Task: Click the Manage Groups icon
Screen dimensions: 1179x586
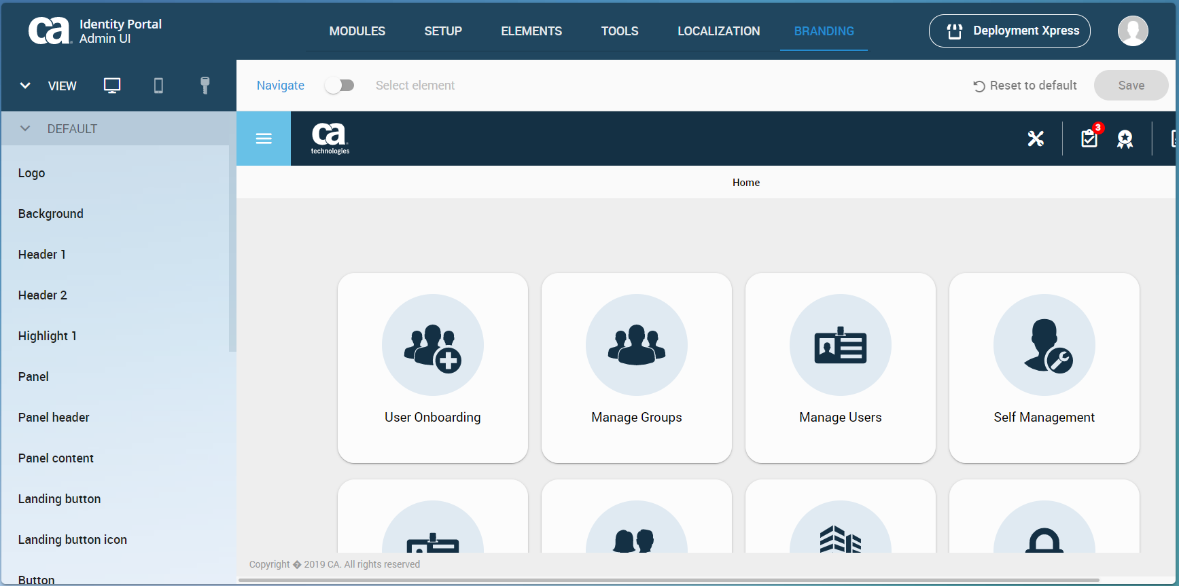Action: pos(637,345)
